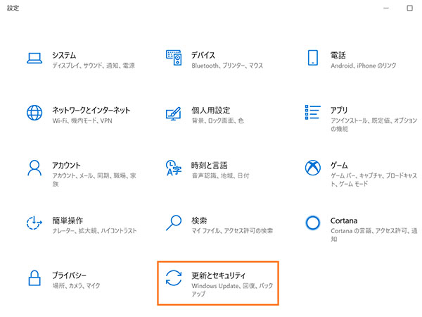The width and height of the screenshot is (422, 317).
Task: Click the プライバシー padlock icon
Action: 34,278
